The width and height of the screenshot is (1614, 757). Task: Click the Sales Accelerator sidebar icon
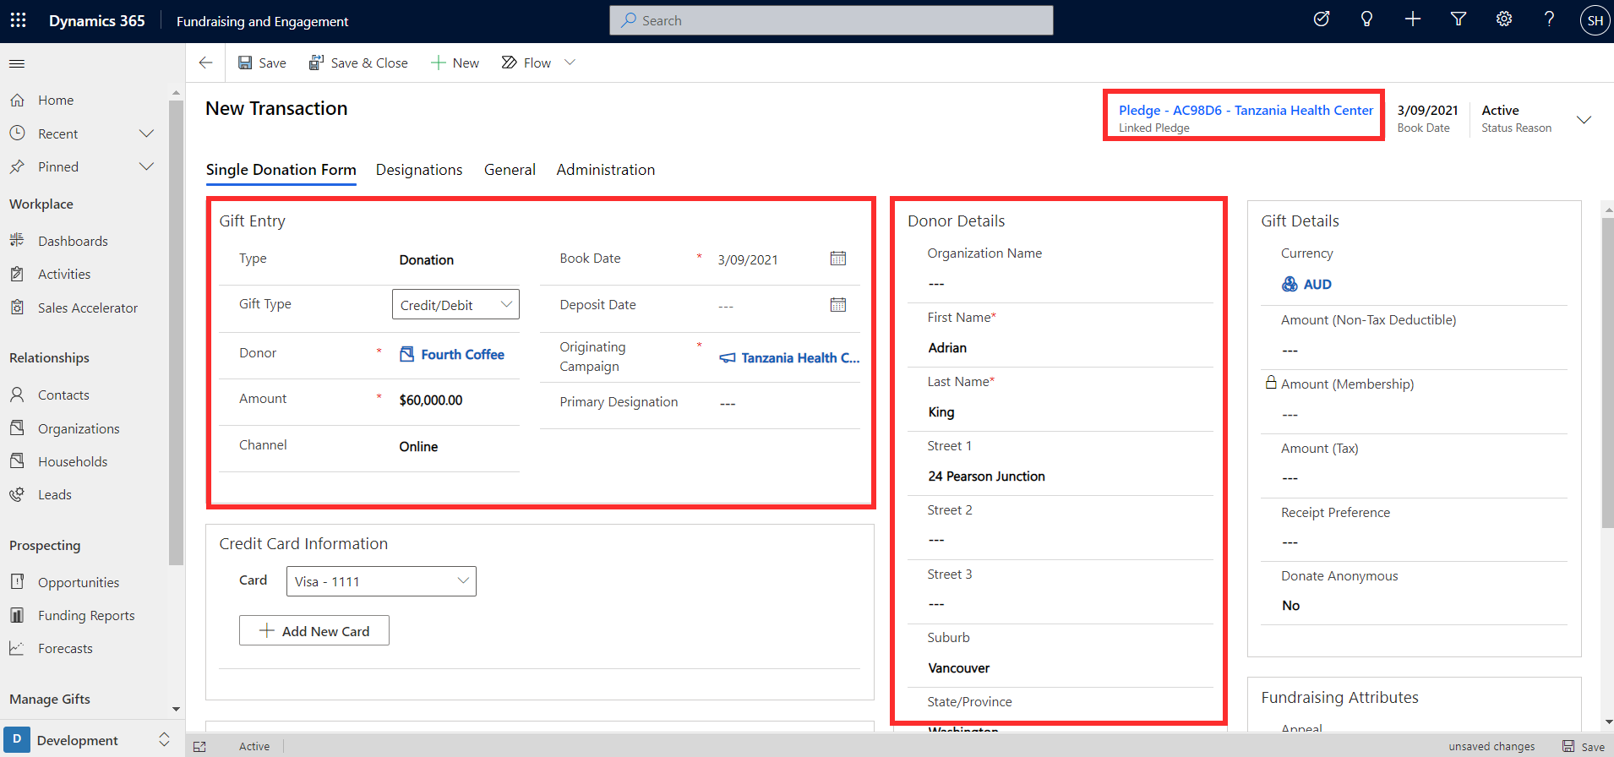(x=17, y=308)
